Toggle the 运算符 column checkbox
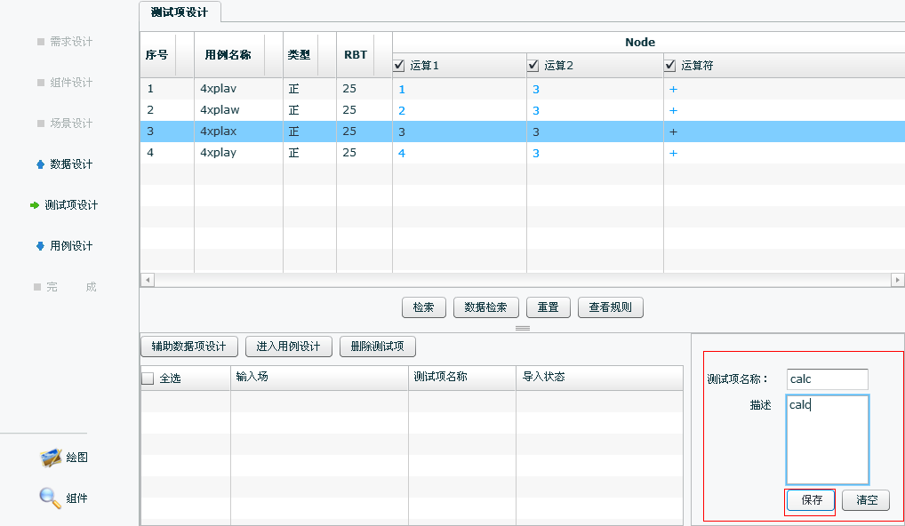The height and width of the screenshot is (526, 905). click(x=670, y=66)
